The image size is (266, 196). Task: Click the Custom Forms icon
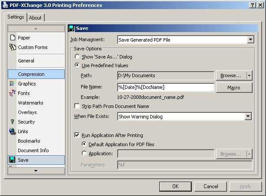[13, 47]
